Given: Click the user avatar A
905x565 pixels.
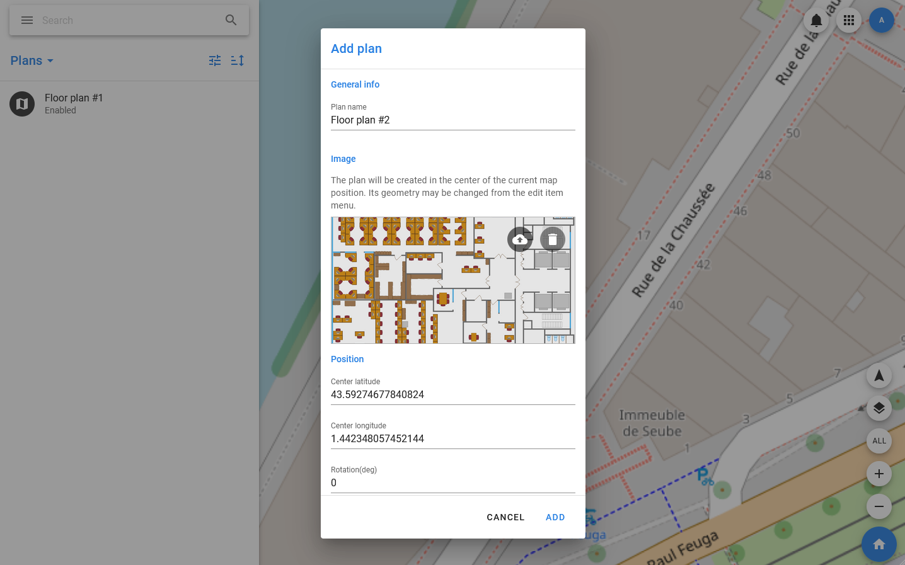Looking at the screenshot, I should [x=881, y=20].
